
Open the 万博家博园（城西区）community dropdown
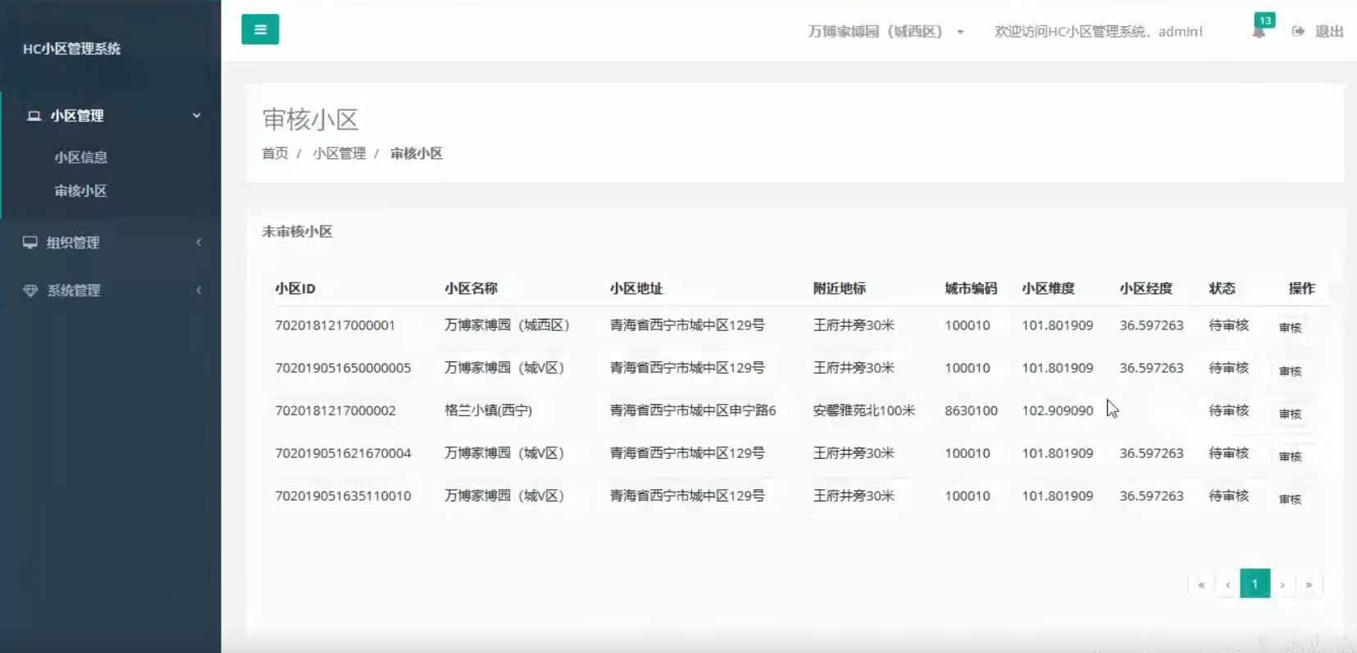click(x=886, y=31)
